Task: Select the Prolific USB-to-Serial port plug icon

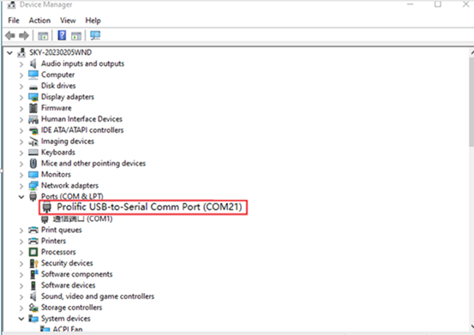Action: click(x=46, y=207)
